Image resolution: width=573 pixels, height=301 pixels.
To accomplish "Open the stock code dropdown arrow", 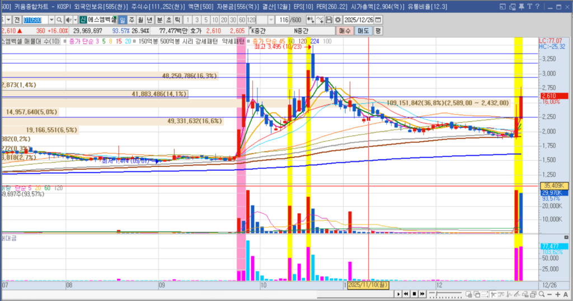I will (x=52, y=20).
